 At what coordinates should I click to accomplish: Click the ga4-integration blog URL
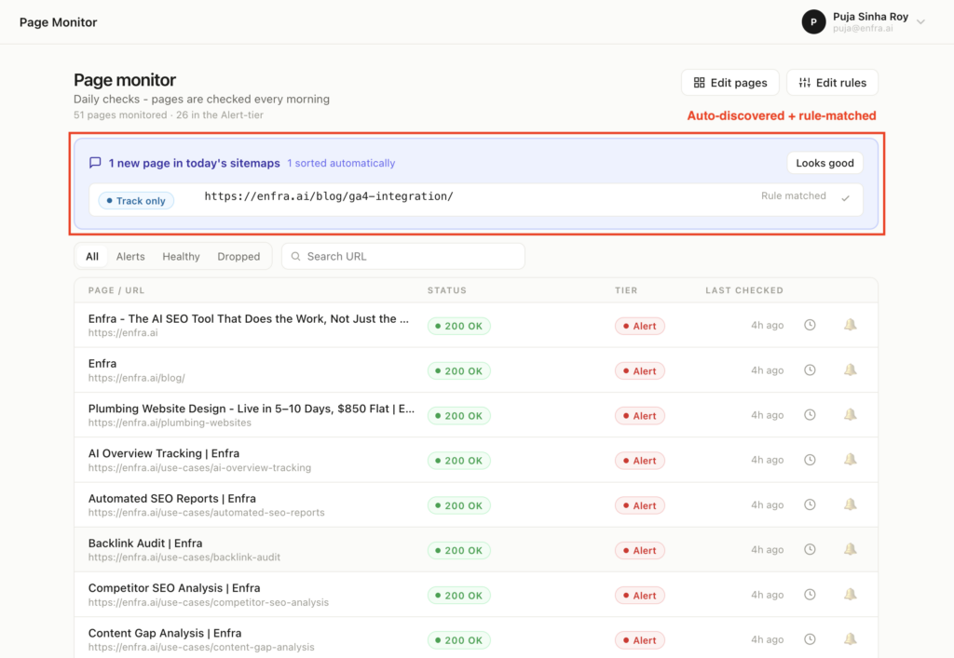pyautogui.click(x=329, y=196)
